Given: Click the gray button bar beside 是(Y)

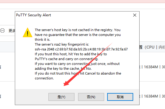Looking at the screenshot, I should (32, 97).
